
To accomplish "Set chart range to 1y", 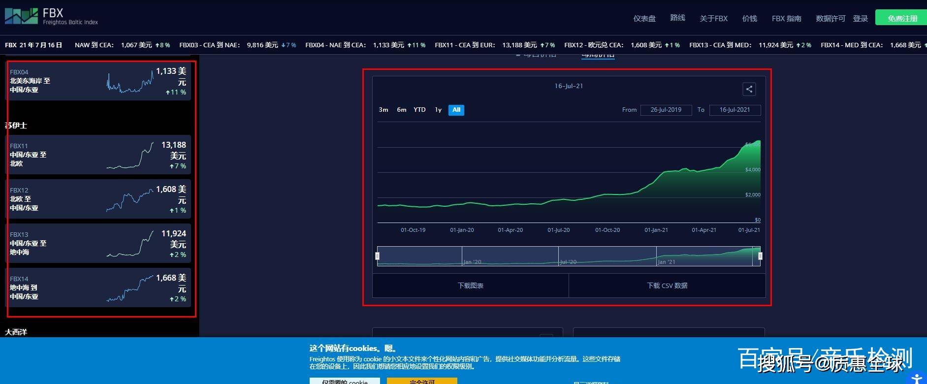I will pyautogui.click(x=438, y=110).
